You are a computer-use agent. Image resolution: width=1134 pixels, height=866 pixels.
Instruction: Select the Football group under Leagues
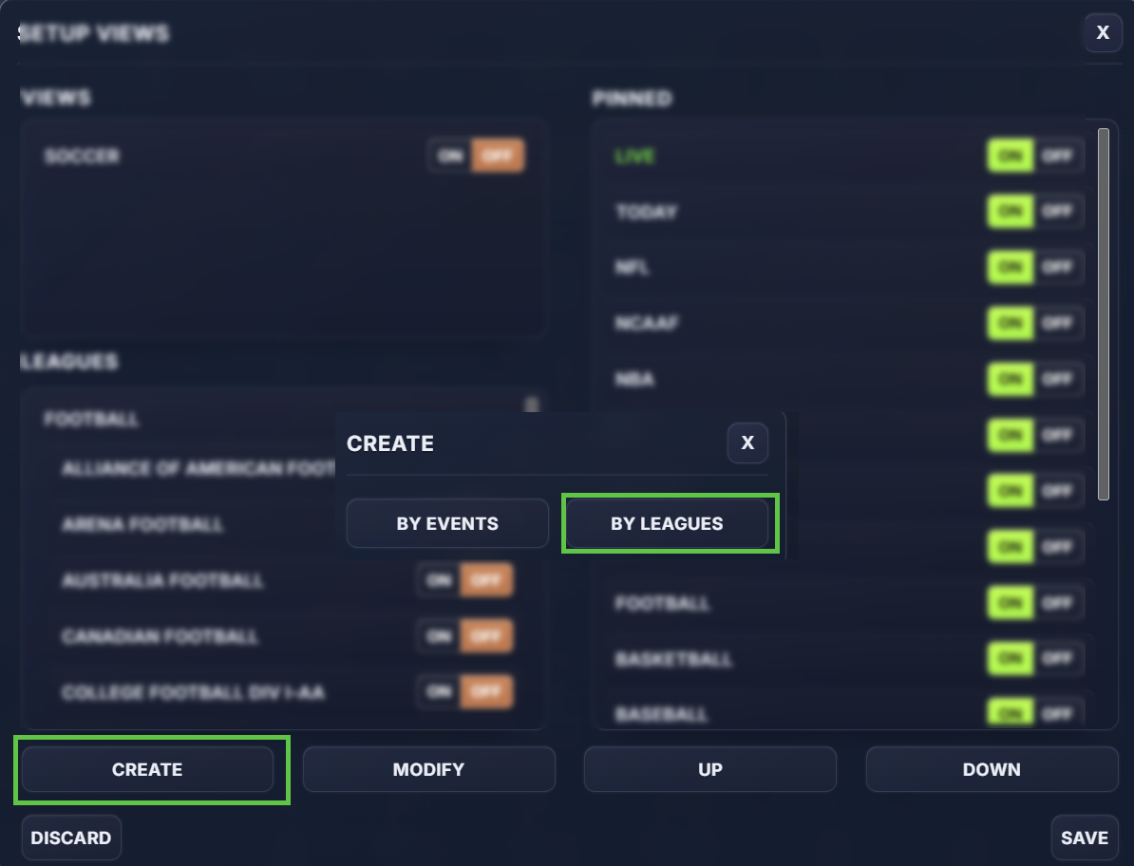pyautogui.click(x=91, y=419)
